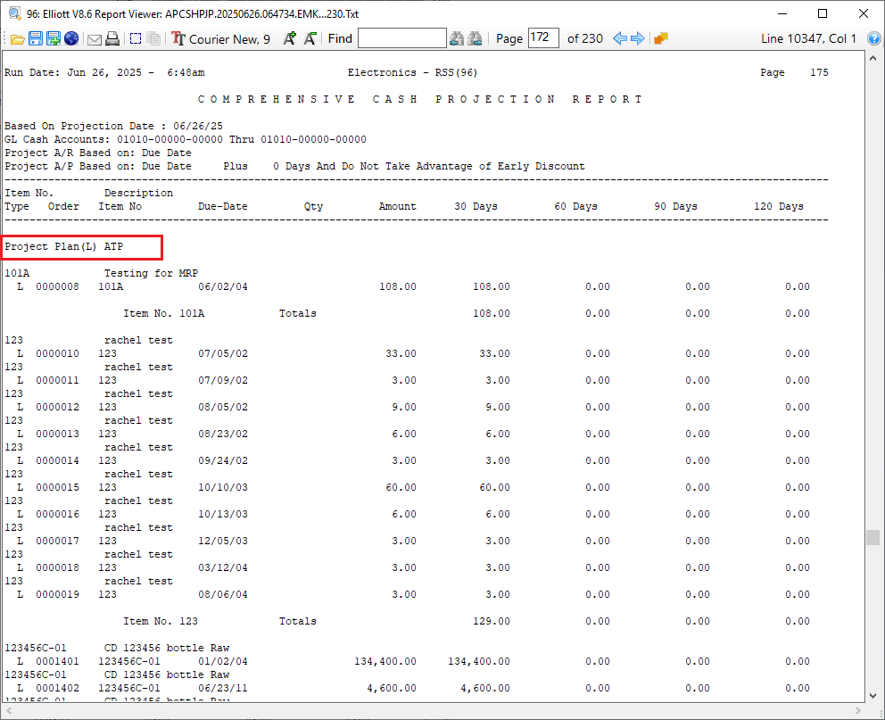Click the 'Testing for MRP' description
This screenshot has width=885, height=720.
point(152,273)
